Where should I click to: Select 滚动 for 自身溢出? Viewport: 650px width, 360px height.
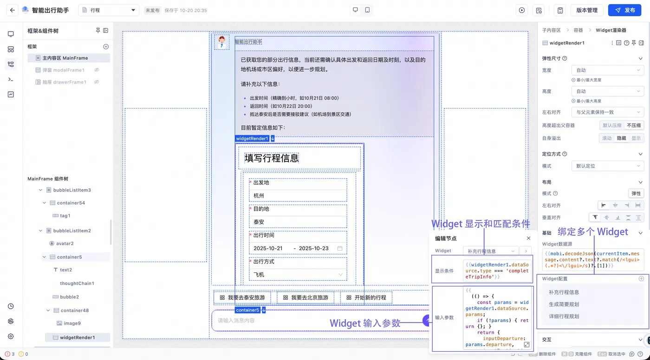coord(607,138)
